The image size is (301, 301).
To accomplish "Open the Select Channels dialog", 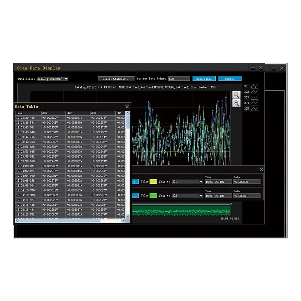I will tap(116, 79).
